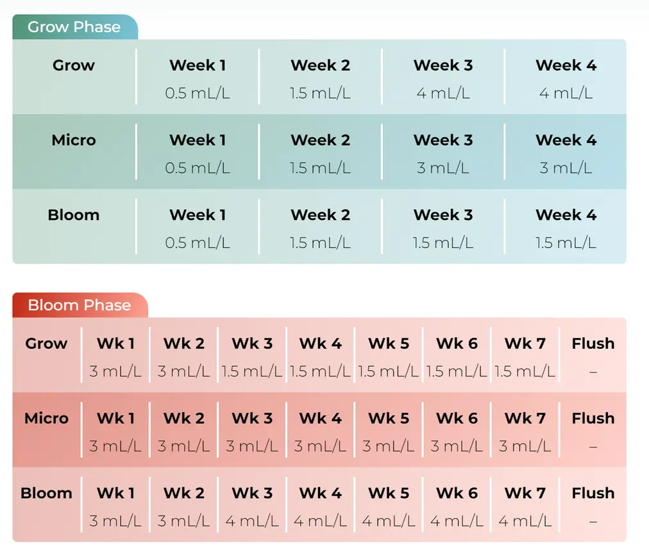Click Wk 5 cell in Bloom Phase Grow row

(389, 357)
